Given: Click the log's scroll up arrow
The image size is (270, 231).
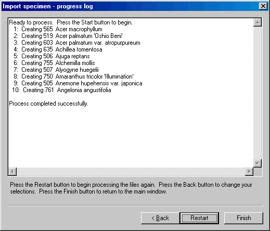Looking at the screenshot, I should pyautogui.click(x=258, y=22).
